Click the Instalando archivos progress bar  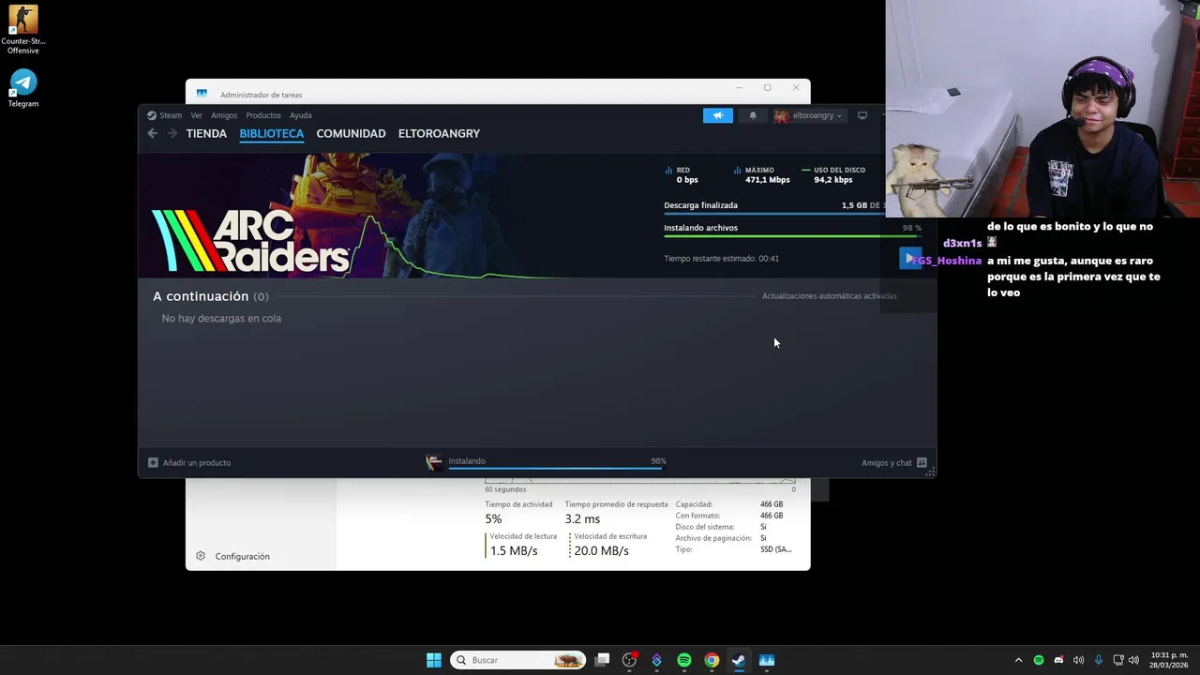(792, 237)
